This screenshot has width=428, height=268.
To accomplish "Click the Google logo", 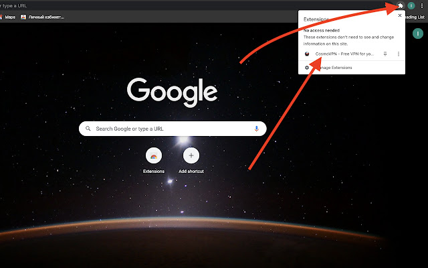I will [173, 92].
